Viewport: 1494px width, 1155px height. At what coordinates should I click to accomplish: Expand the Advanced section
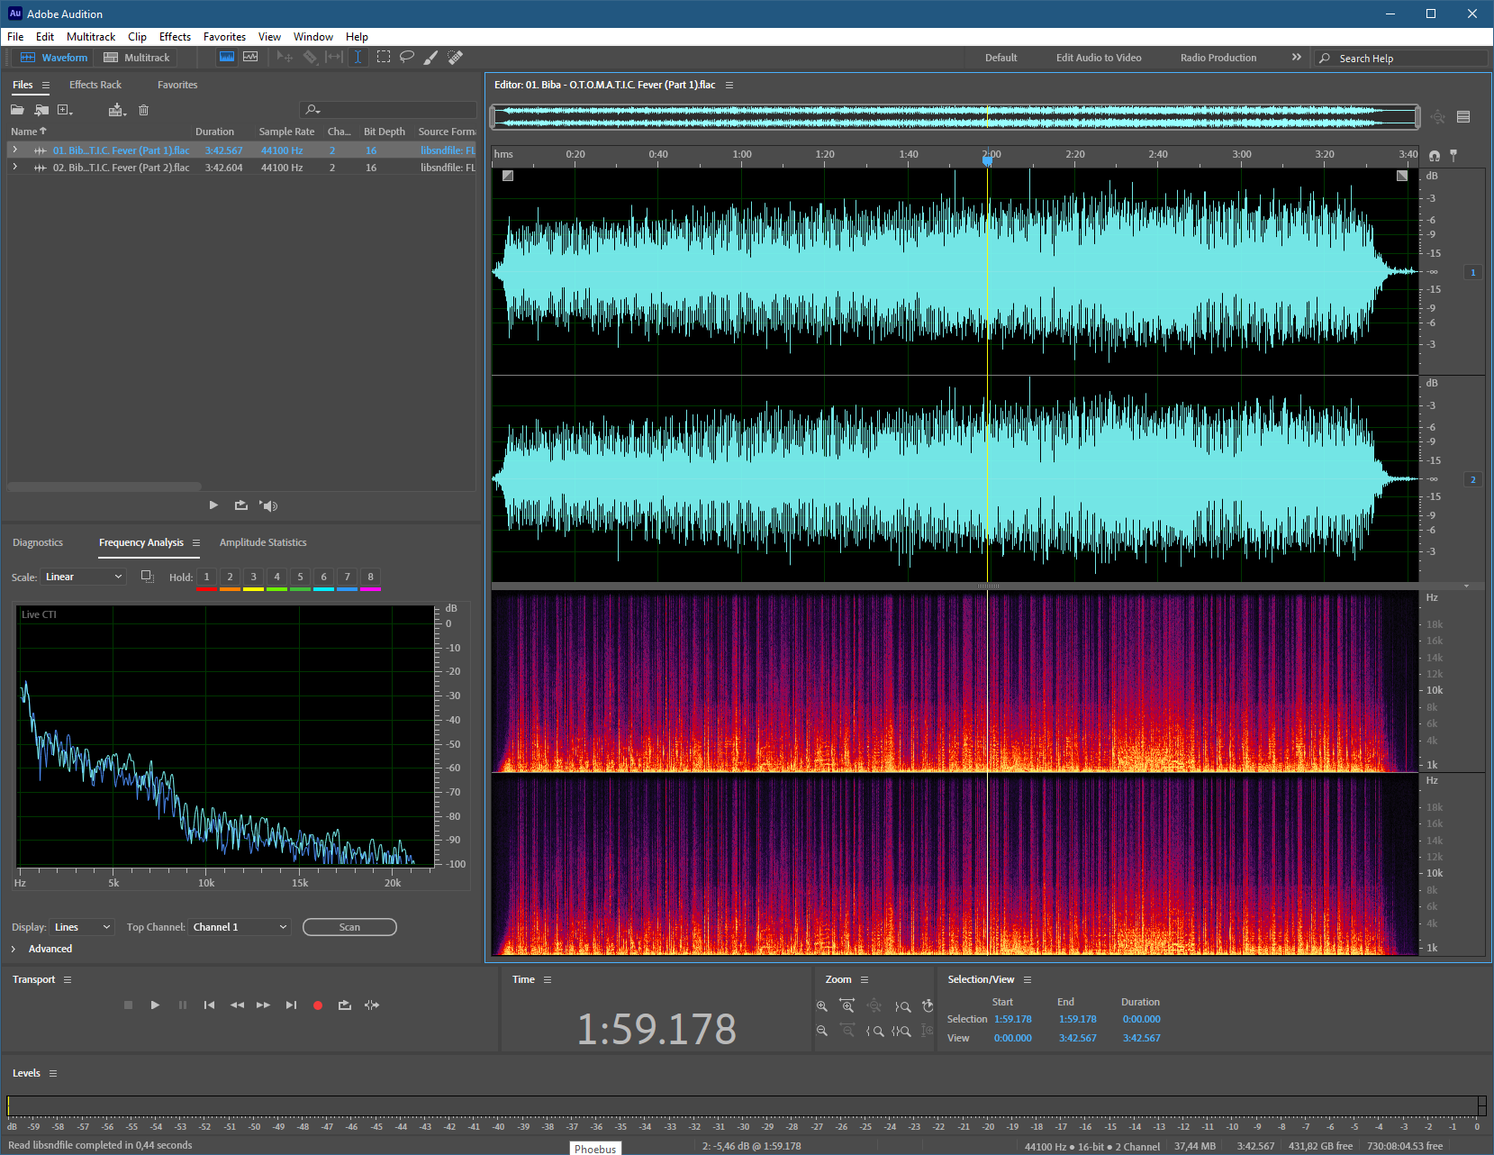point(14,949)
